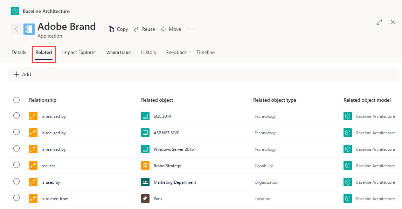Open the Timeline tab
Viewport: 402px width, 209px height.
pyautogui.click(x=206, y=52)
